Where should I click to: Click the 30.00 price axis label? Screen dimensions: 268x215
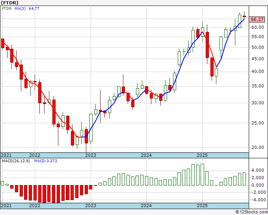point(258,103)
